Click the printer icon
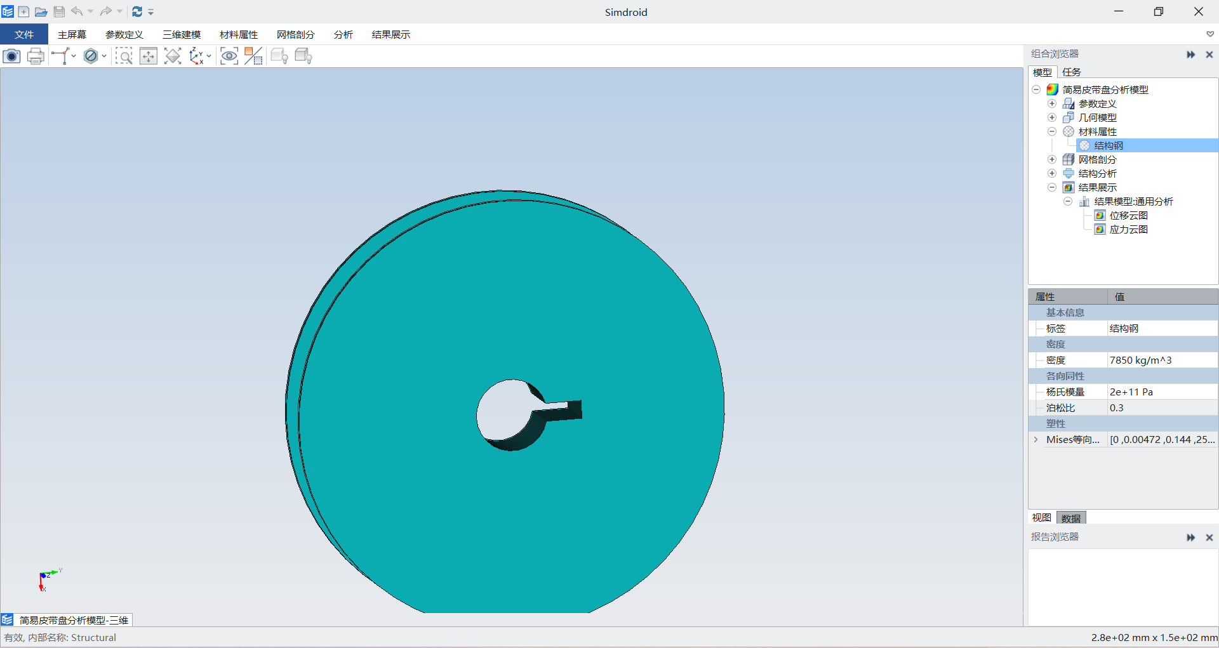The width and height of the screenshot is (1219, 648). (36, 56)
